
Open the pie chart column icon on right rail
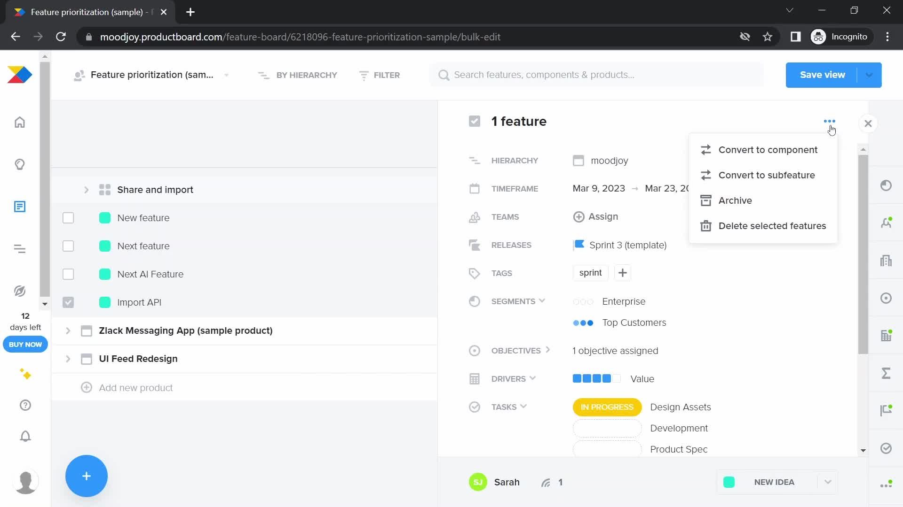886,185
